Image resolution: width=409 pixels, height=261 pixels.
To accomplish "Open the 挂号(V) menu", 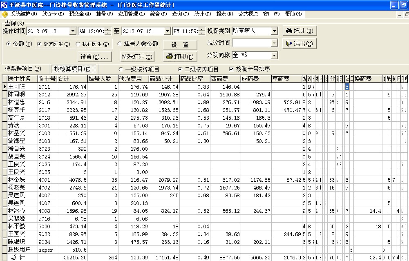I will tap(105, 14).
